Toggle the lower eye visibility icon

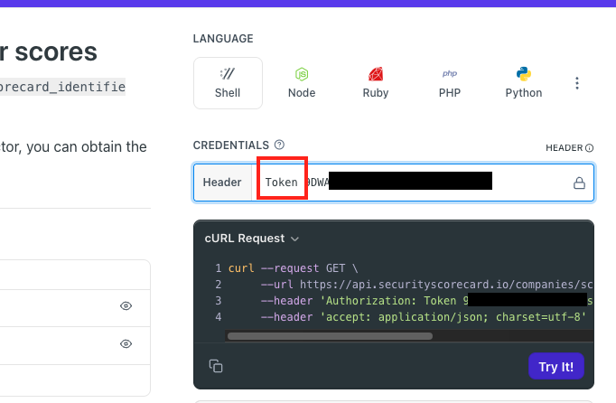[126, 343]
